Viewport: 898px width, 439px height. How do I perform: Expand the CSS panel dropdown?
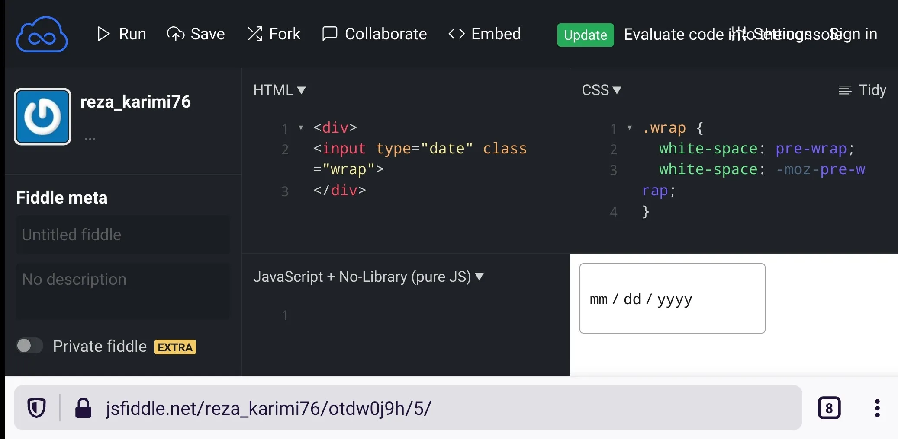click(x=602, y=90)
